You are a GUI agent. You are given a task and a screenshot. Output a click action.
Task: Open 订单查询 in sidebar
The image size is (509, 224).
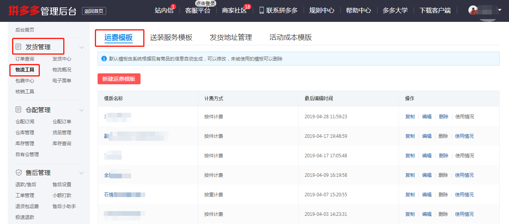point(25,59)
